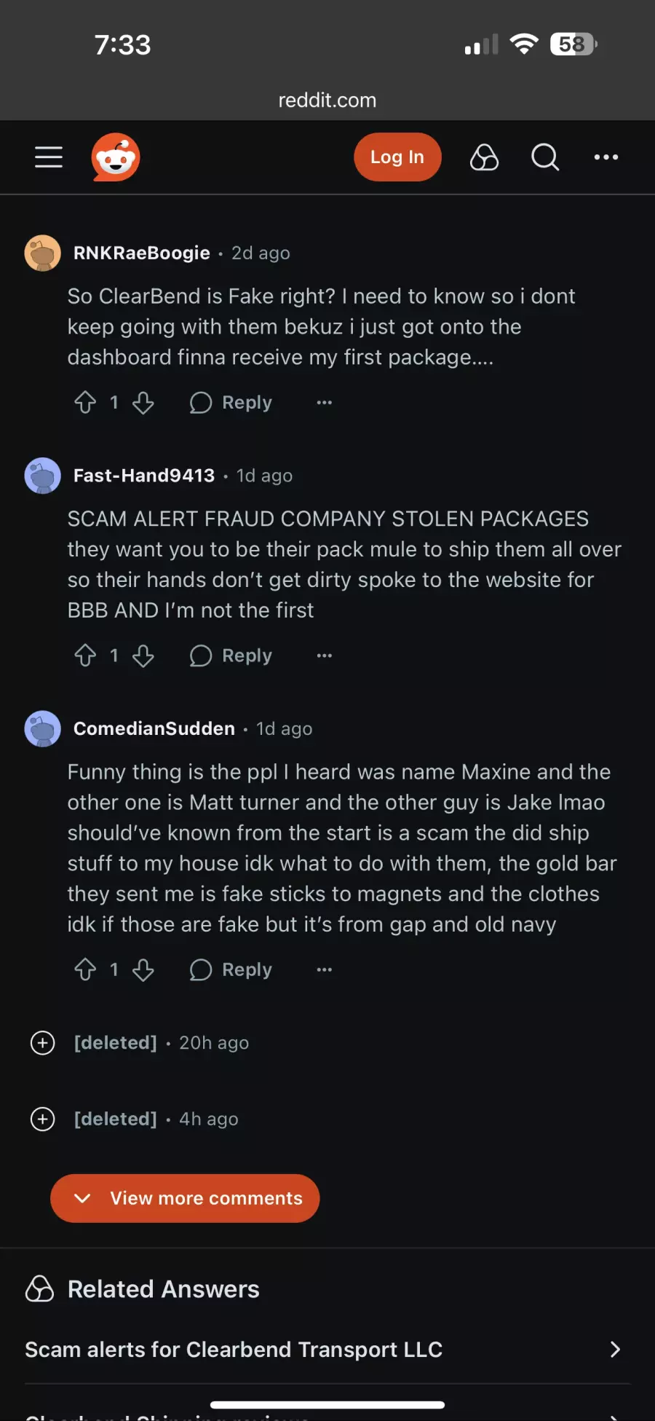Tap the Reddit Snoo logo
This screenshot has width=655, height=1421.
(116, 157)
